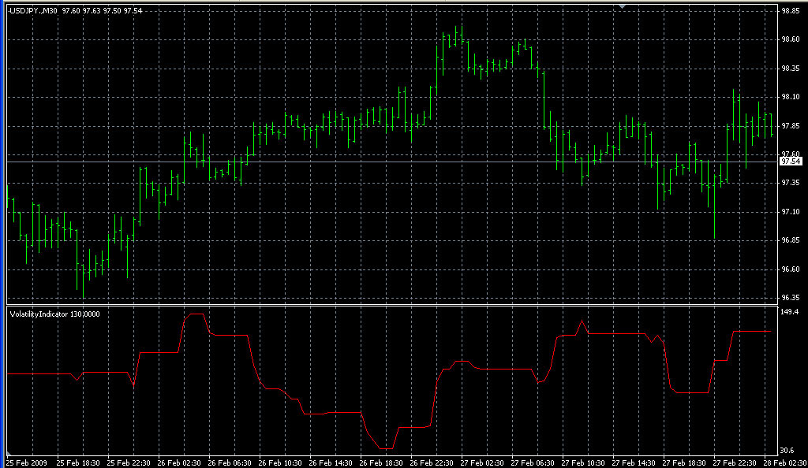Click the 25 Feb 18:30 time label
Image resolution: width=808 pixels, height=468 pixels.
coord(78,462)
